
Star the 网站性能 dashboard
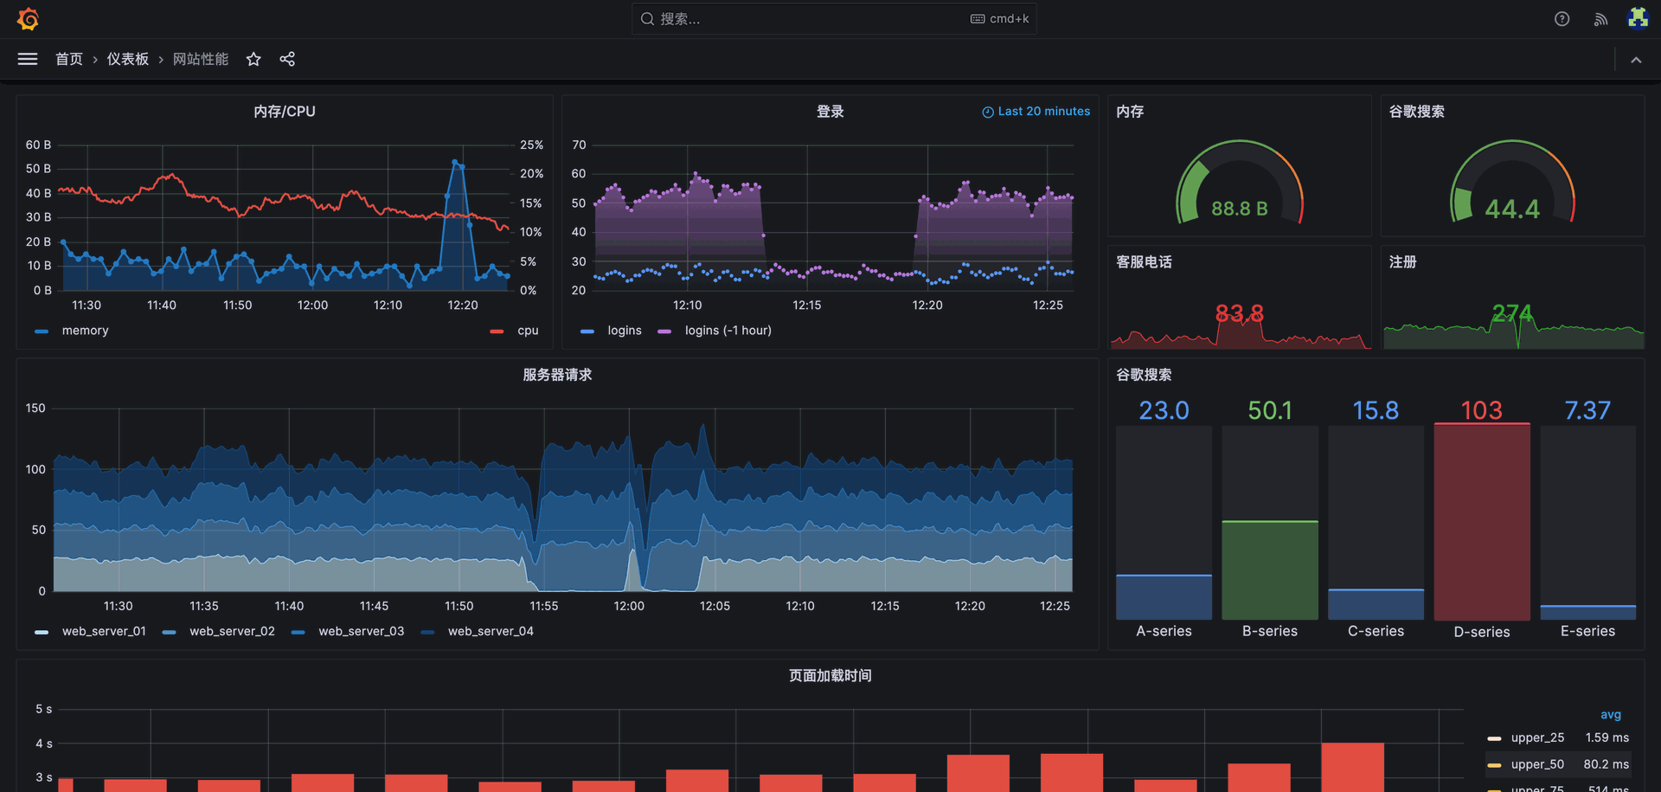point(253,59)
